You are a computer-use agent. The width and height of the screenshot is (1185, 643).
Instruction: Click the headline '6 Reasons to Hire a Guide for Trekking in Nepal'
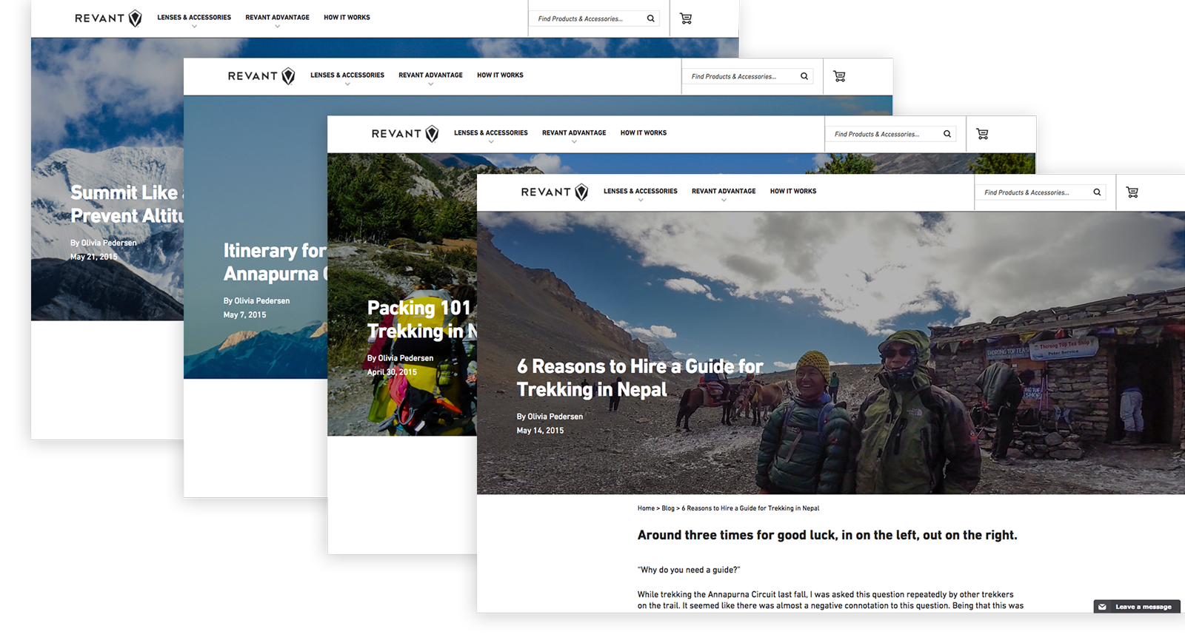click(x=640, y=378)
